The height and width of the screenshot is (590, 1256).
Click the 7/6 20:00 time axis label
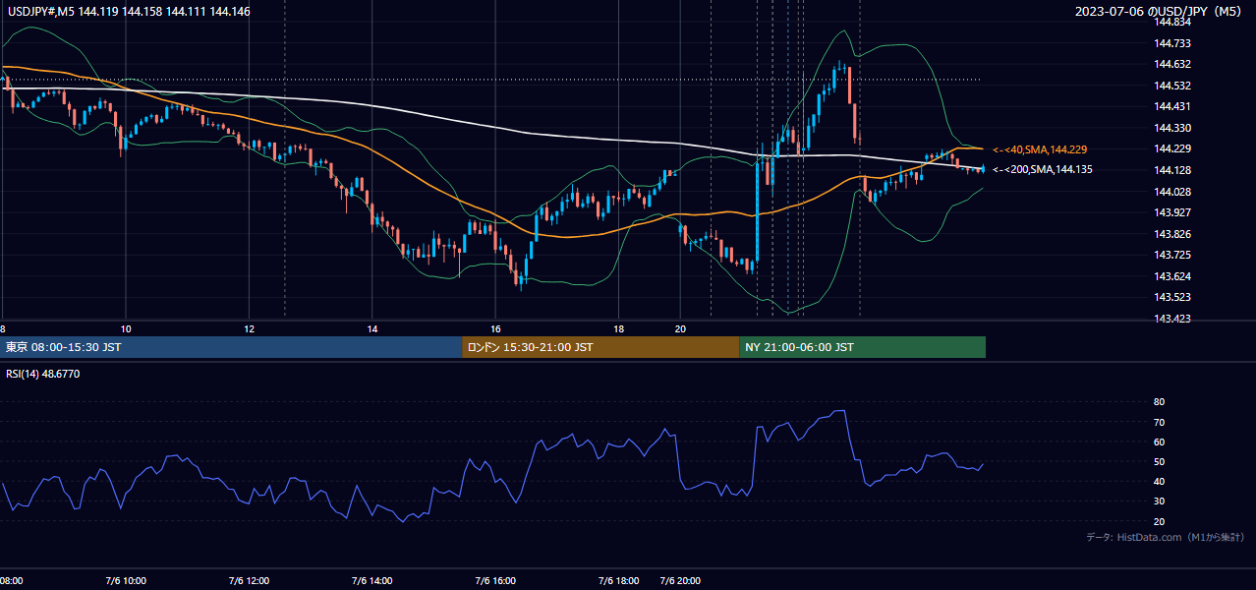coord(680,581)
